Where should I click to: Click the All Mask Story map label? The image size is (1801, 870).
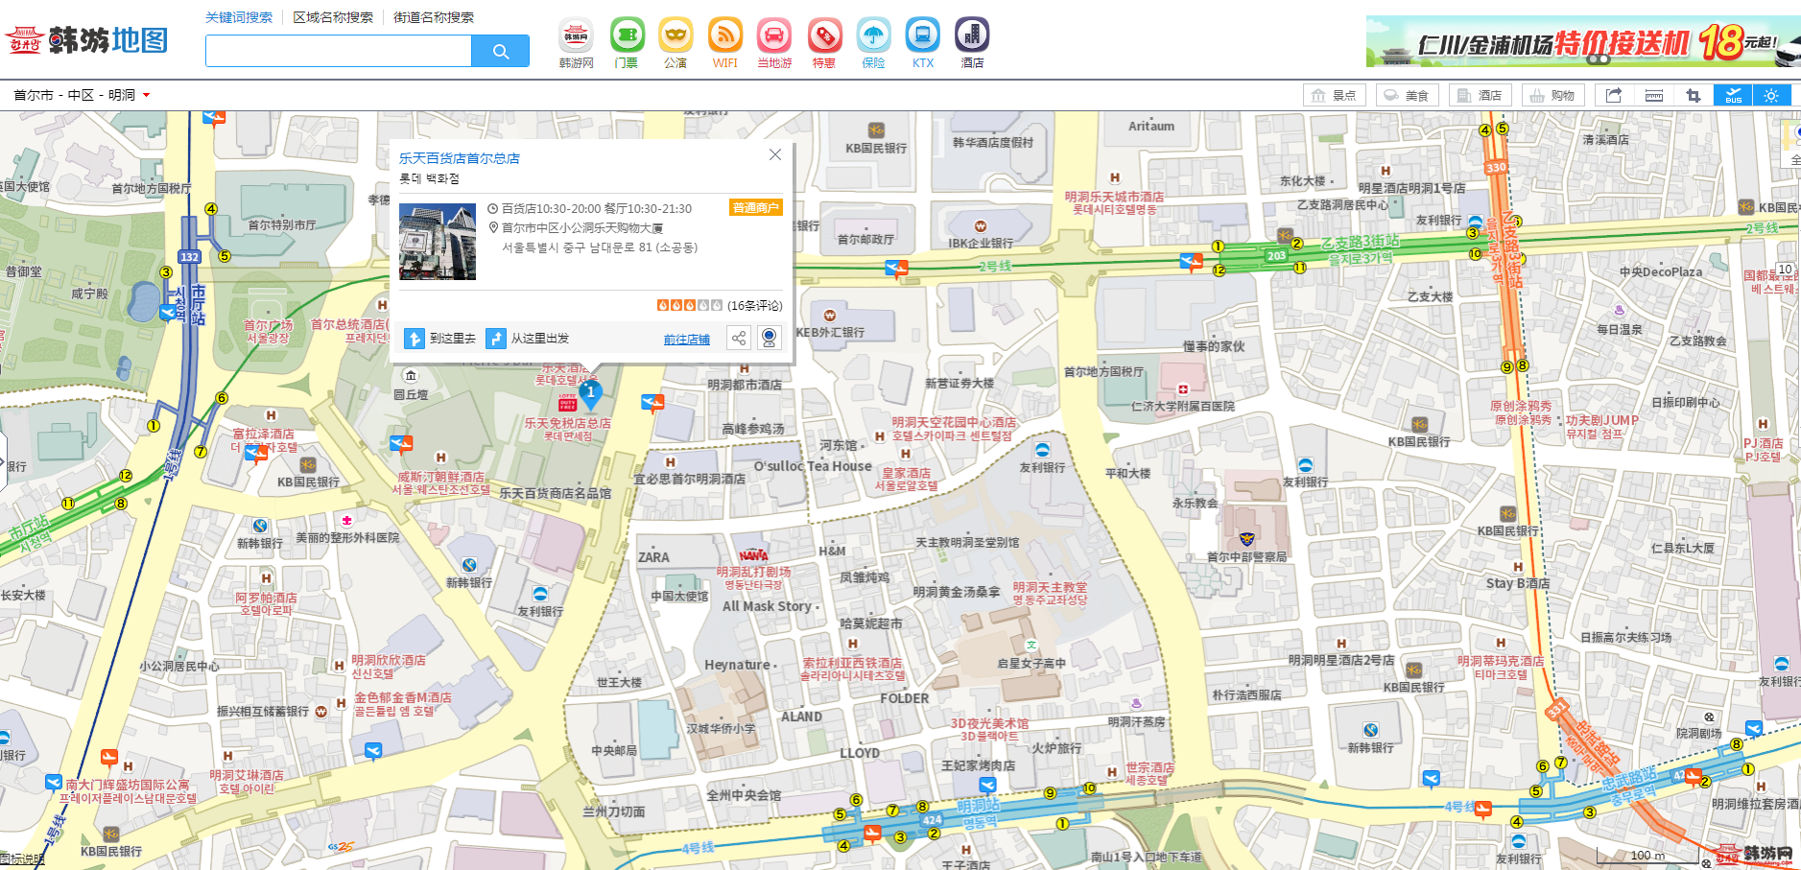(767, 606)
